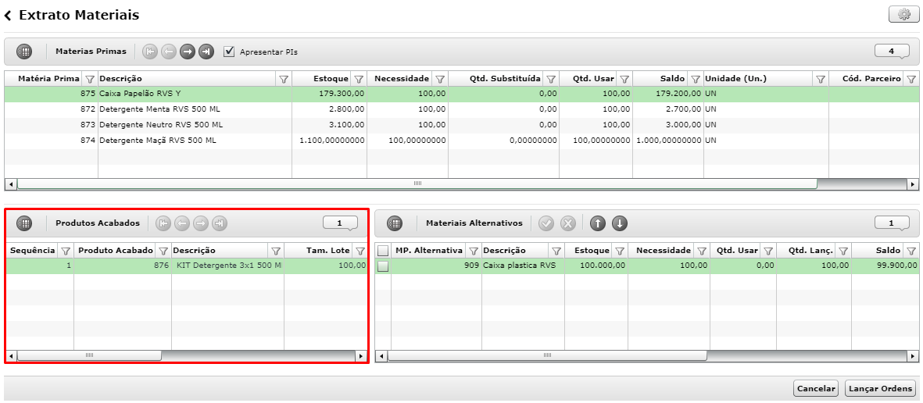
Task: Click the Produtos Acabados horizontal scrollbar thumb
Action: click(89, 355)
